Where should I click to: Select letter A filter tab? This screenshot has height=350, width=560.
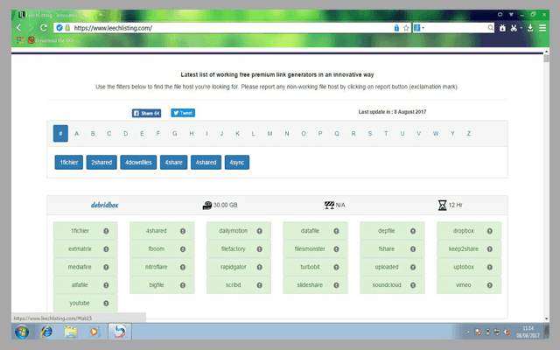pyautogui.click(x=76, y=134)
